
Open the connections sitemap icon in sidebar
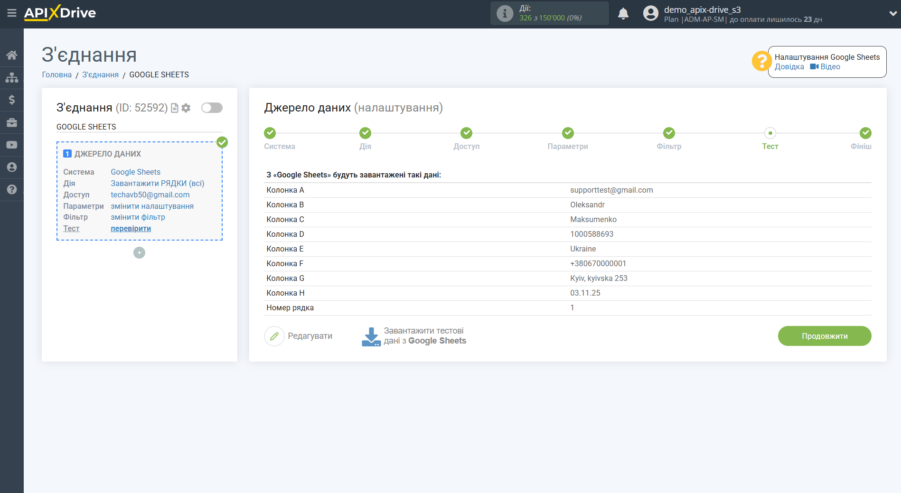[x=12, y=77]
